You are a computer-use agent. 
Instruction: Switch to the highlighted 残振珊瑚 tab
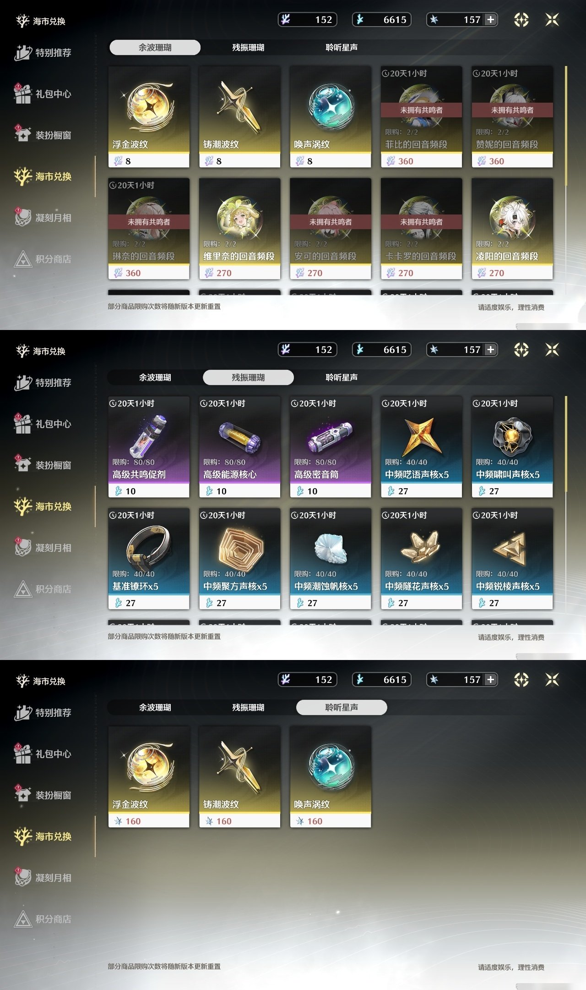coord(248,377)
